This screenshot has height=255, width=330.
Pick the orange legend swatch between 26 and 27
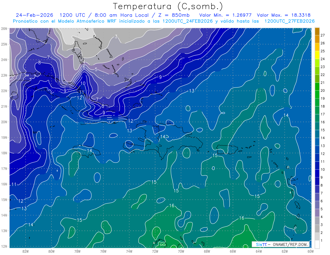pos(317,39)
